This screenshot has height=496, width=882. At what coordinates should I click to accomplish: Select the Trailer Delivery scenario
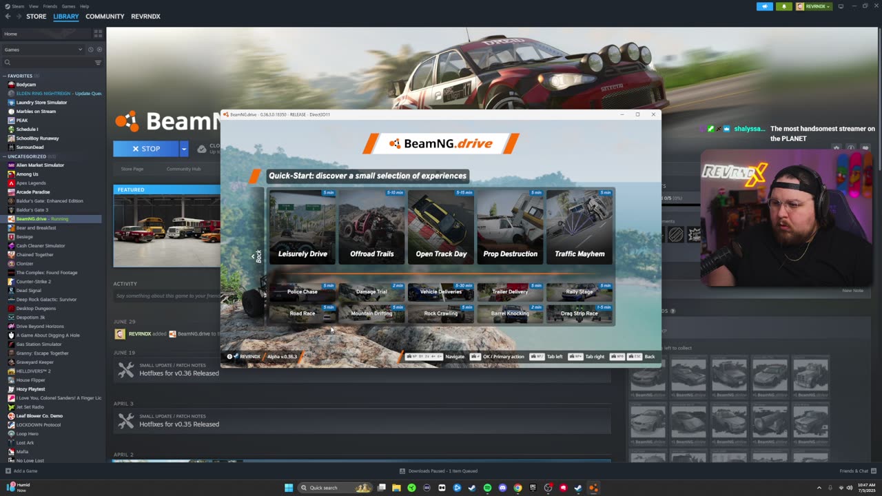tap(510, 292)
